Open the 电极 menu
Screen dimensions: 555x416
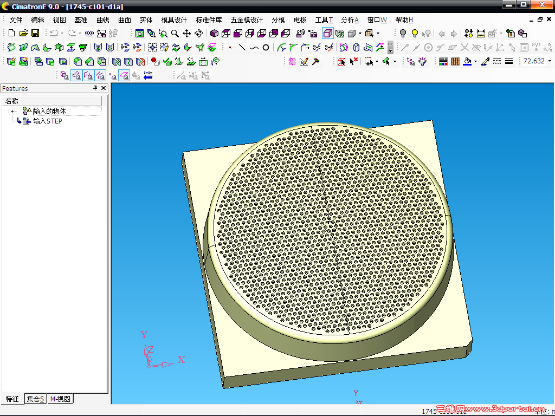[x=300, y=20]
